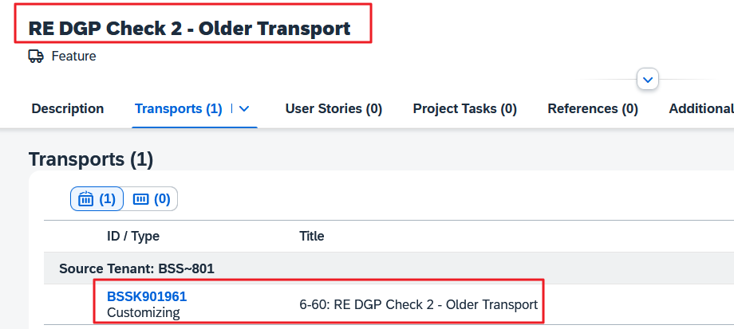The height and width of the screenshot is (329, 734).
Task: Go to the Project Tasks (0) tab
Action: 464,108
